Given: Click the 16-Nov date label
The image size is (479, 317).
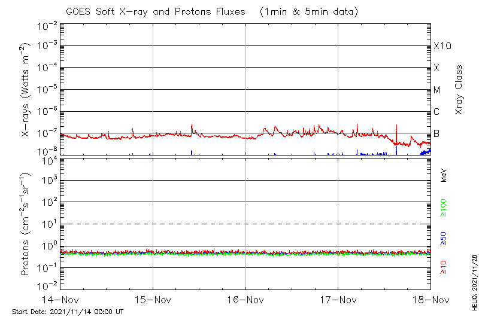Looking at the screenshot, I should point(245,299).
